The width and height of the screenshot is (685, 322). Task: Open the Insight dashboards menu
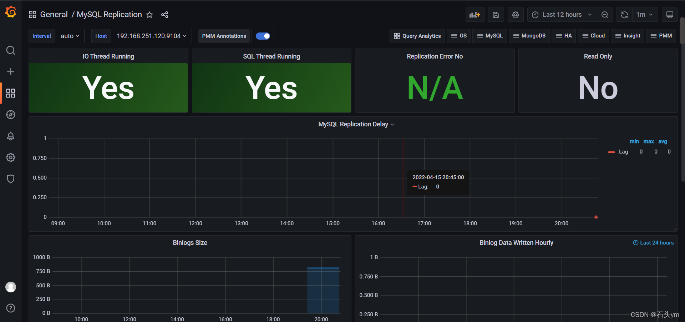point(628,36)
